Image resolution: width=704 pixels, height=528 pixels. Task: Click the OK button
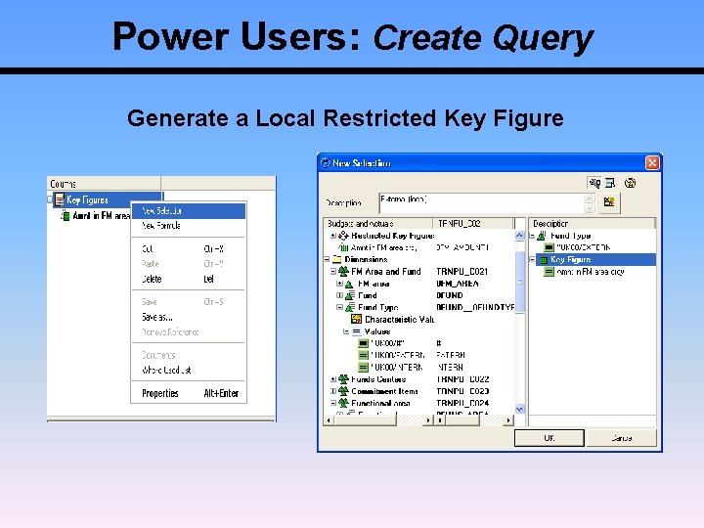click(550, 438)
